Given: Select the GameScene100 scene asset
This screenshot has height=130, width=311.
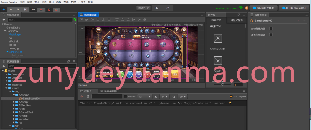Looking at the screenshot, I should click(31, 98).
